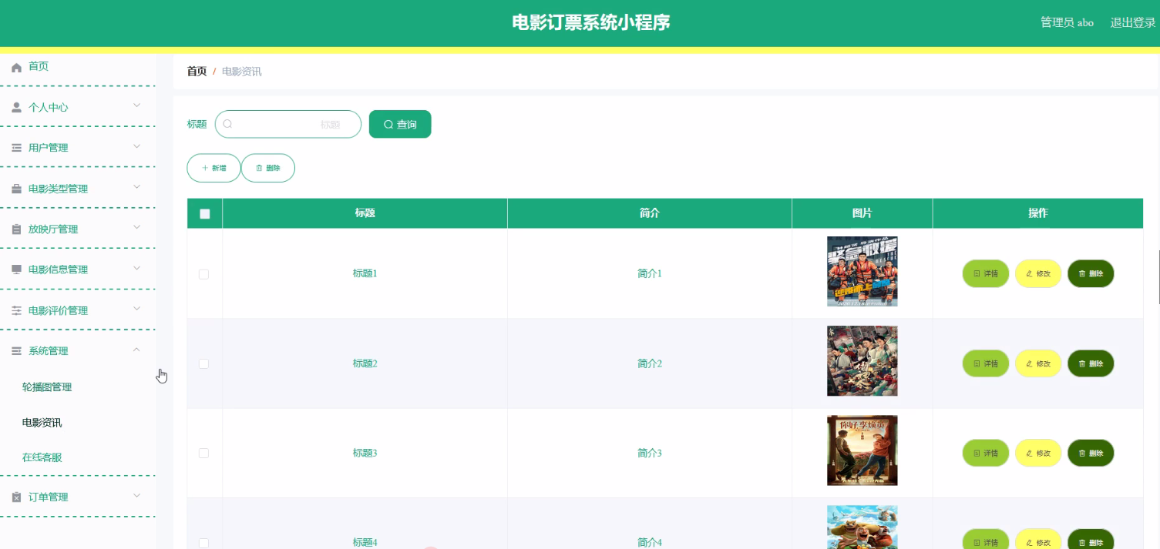Click 删除 for row 标题1
Viewport: 1160px width, 549px height.
pos(1091,273)
